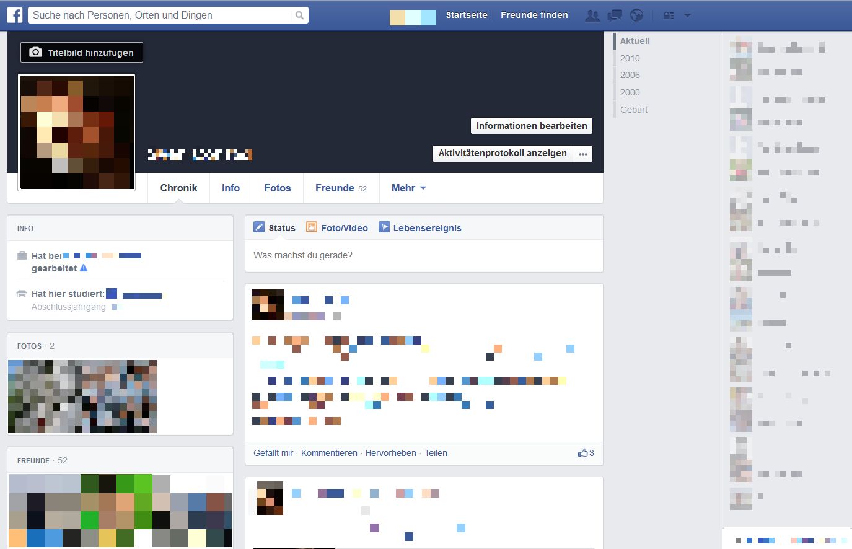The width and height of the screenshot is (852, 549).
Task: Select the Info tab
Action: tap(231, 188)
